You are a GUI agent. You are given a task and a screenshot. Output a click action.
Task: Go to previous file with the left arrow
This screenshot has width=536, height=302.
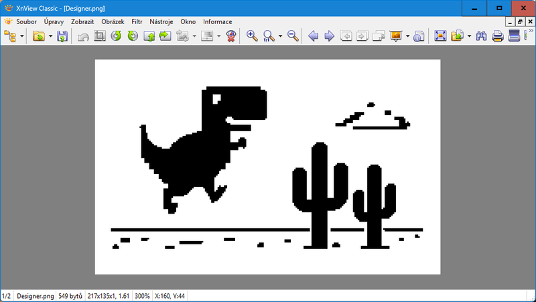[x=313, y=36]
